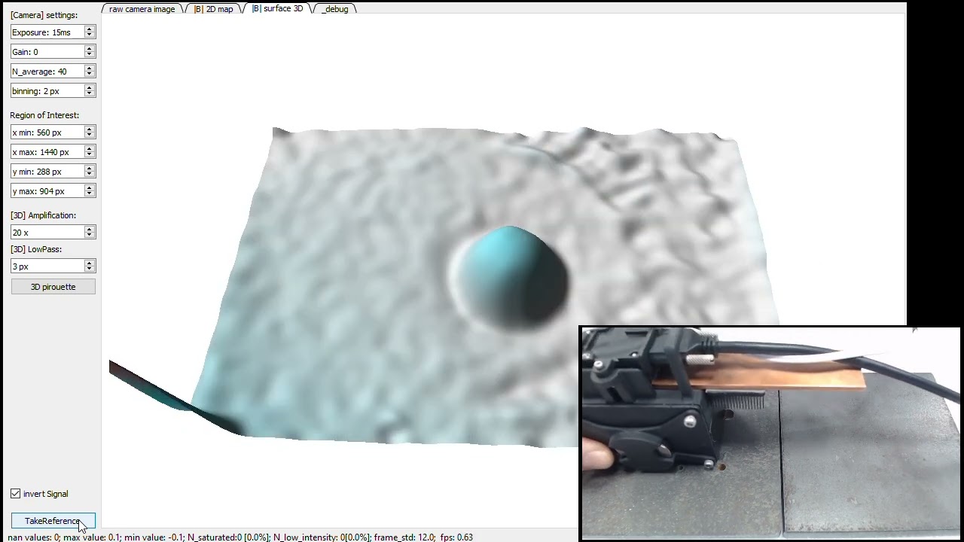The width and height of the screenshot is (964, 542).
Task: Click the 'N_low_intensity: 0[0.0%]' status text
Action: pyautogui.click(x=322, y=537)
